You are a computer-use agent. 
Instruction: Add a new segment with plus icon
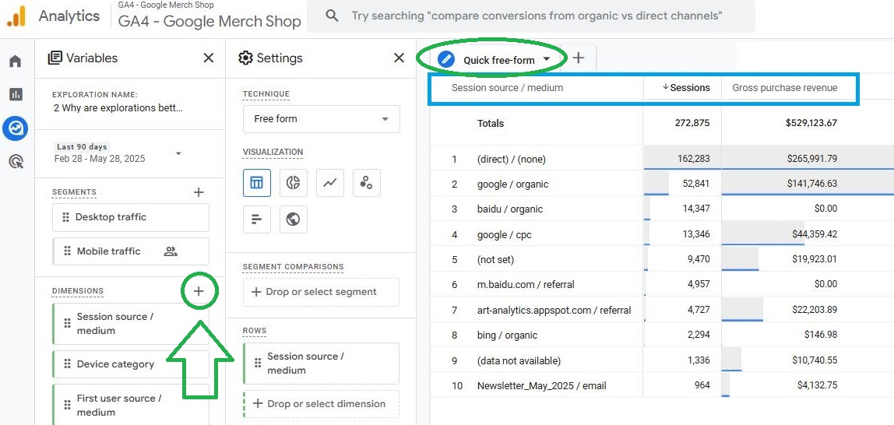point(199,192)
